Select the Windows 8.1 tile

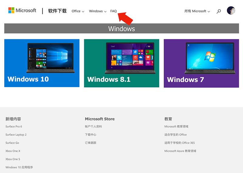pyautogui.click(x=122, y=63)
